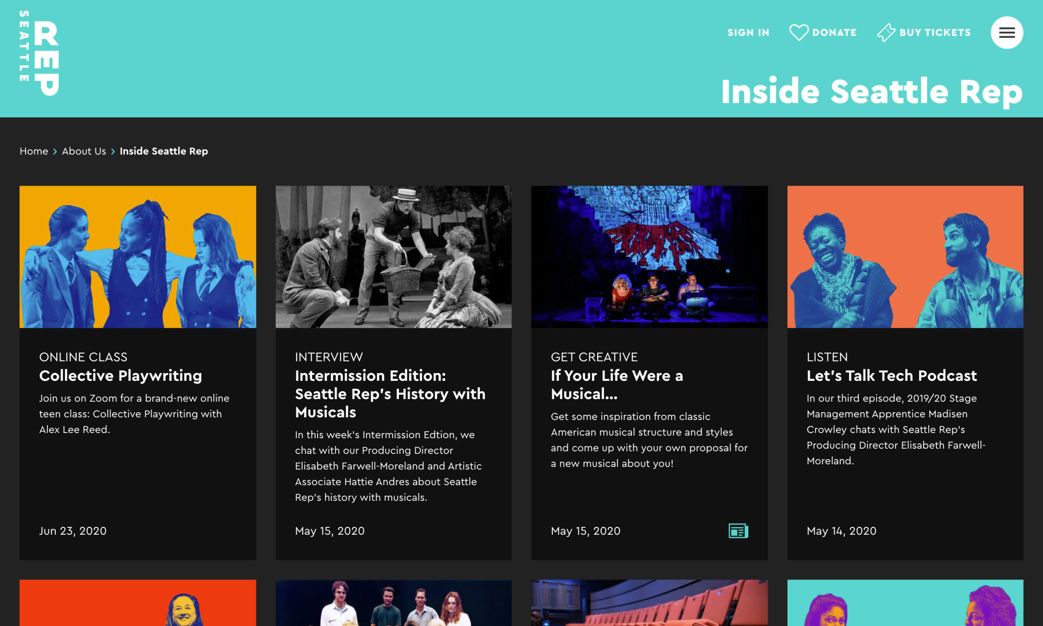Click the newspaper article icon on the musical card
The width and height of the screenshot is (1043, 626).
738,531
